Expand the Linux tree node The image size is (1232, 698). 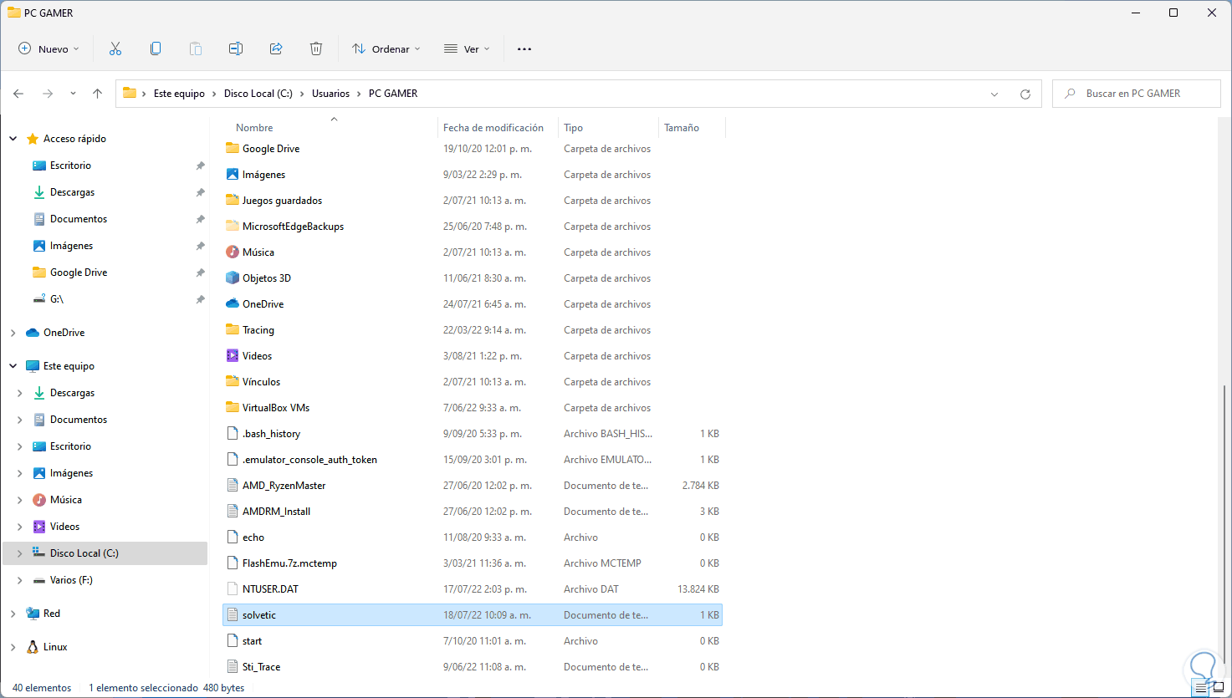click(x=13, y=647)
